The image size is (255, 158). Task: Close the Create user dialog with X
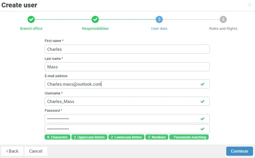[249, 5]
